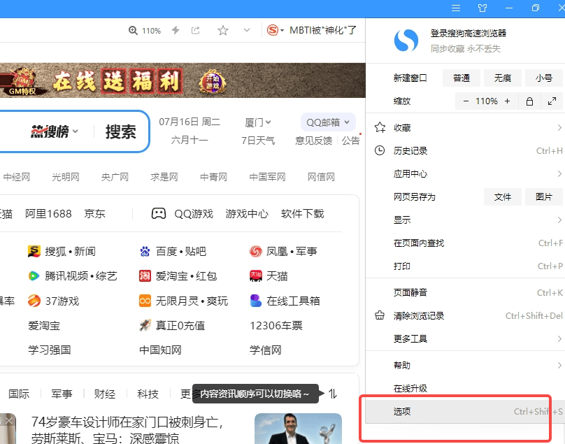
Task: Open the hamburger main menu icon
Action: (456, 8)
